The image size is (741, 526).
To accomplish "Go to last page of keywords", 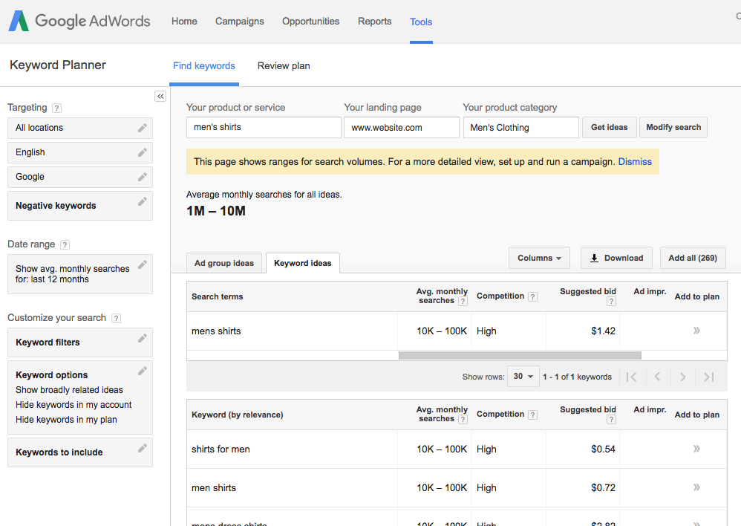I will 708,377.
